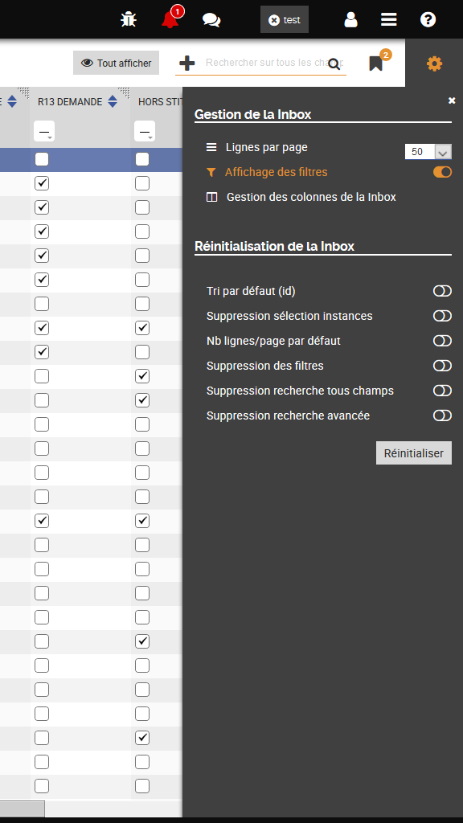Image resolution: width=463 pixels, height=823 pixels.
Task: Click the orange settings gear icon
Action: tap(435, 64)
